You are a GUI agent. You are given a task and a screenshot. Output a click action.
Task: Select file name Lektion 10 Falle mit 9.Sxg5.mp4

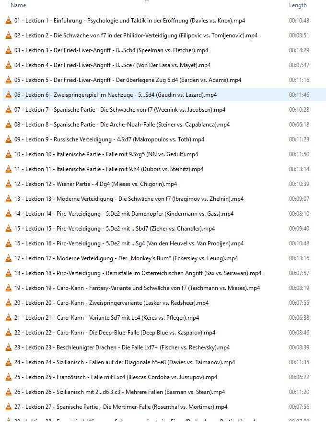(x=106, y=154)
